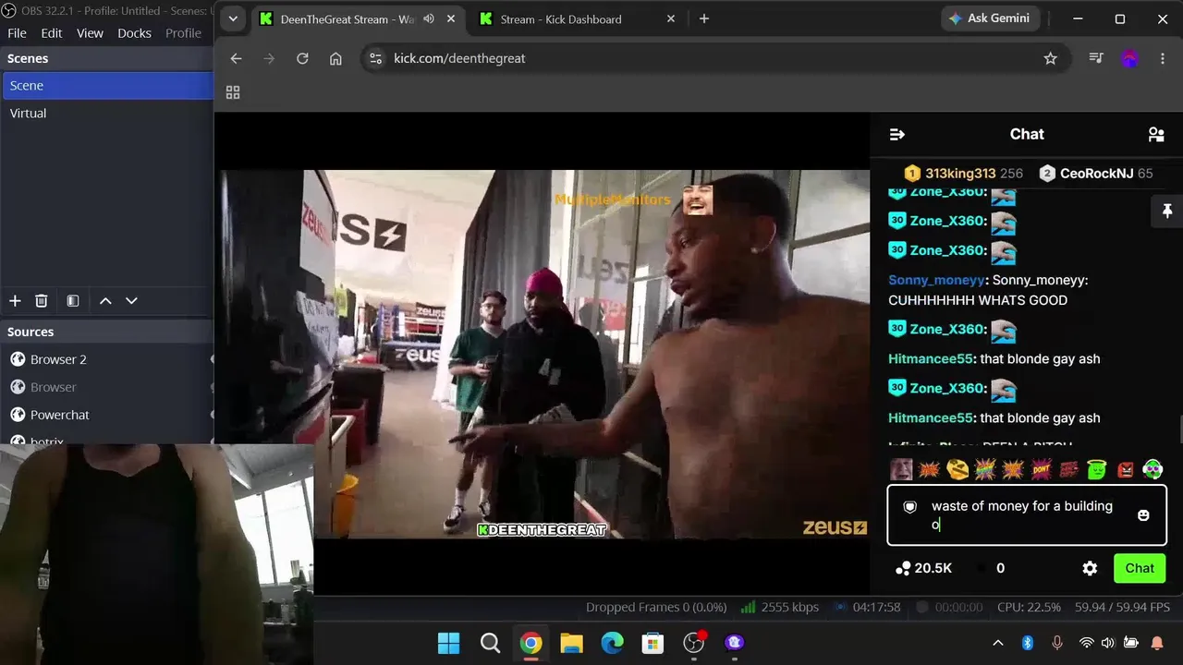Open the Chrome profile avatar
Image resolution: width=1183 pixels, height=665 pixels.
click(1129, 58)
